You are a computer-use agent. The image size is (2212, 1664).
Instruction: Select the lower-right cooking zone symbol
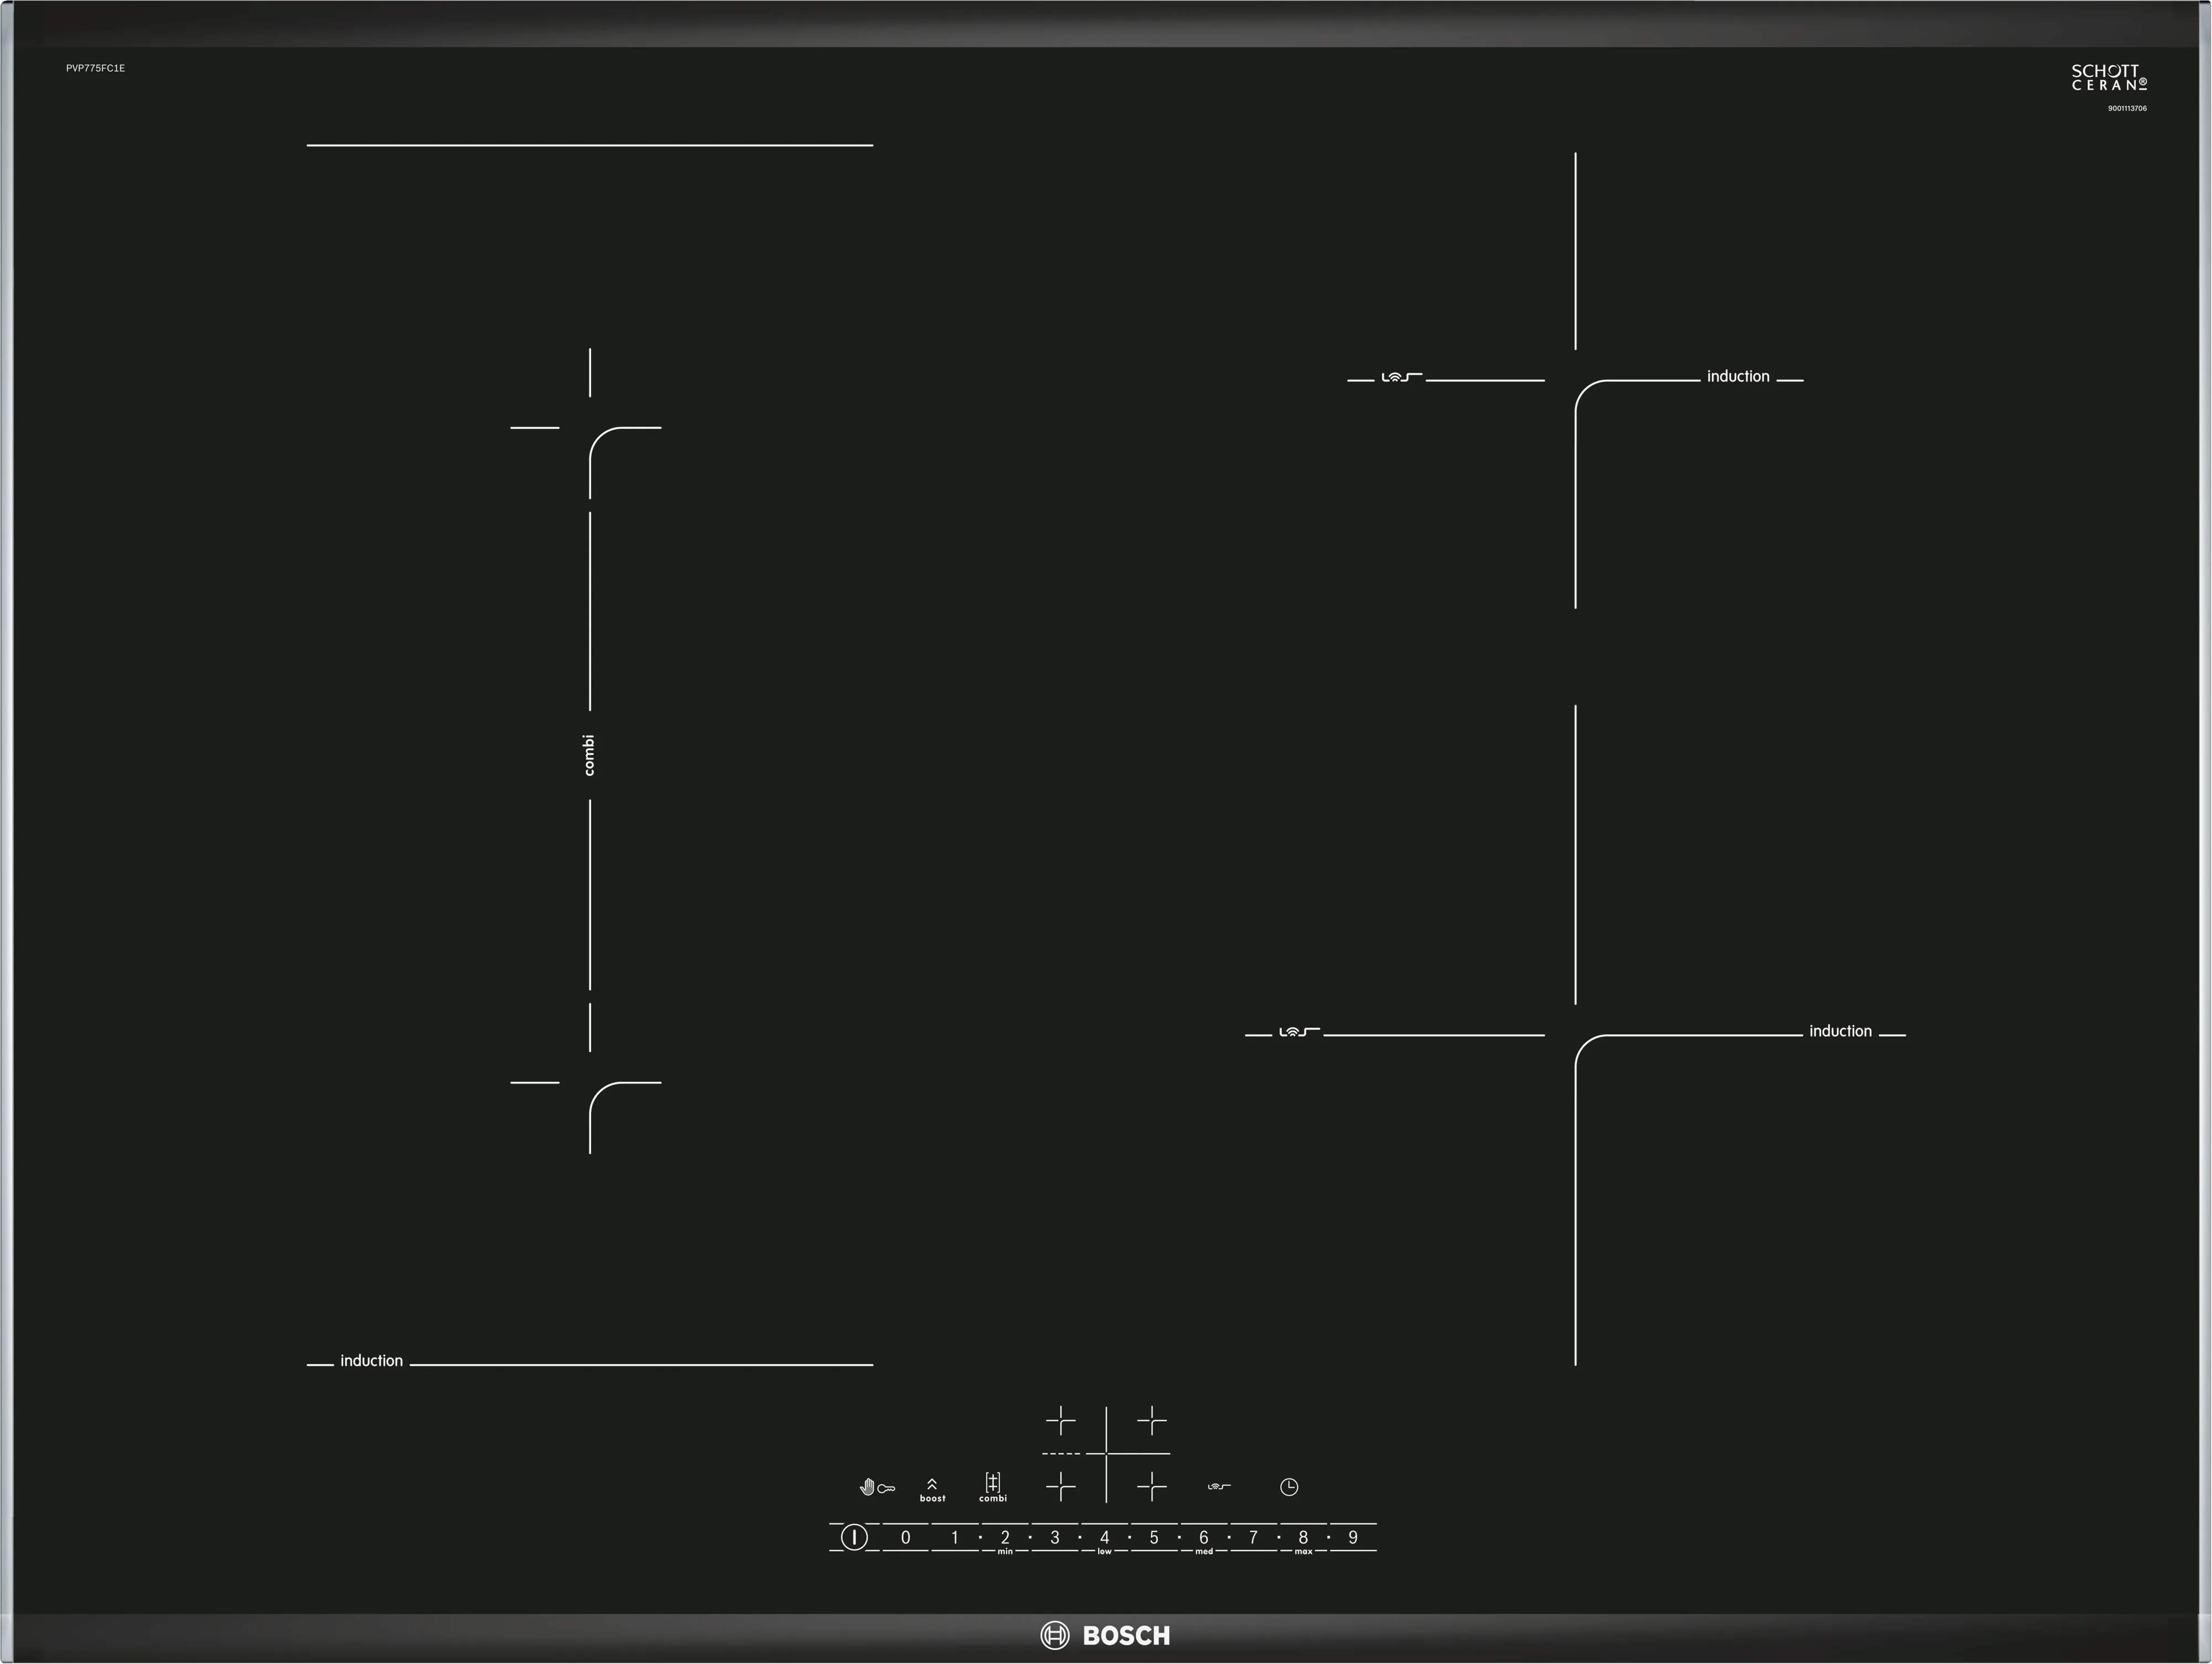click(x=1151, y=1487)
